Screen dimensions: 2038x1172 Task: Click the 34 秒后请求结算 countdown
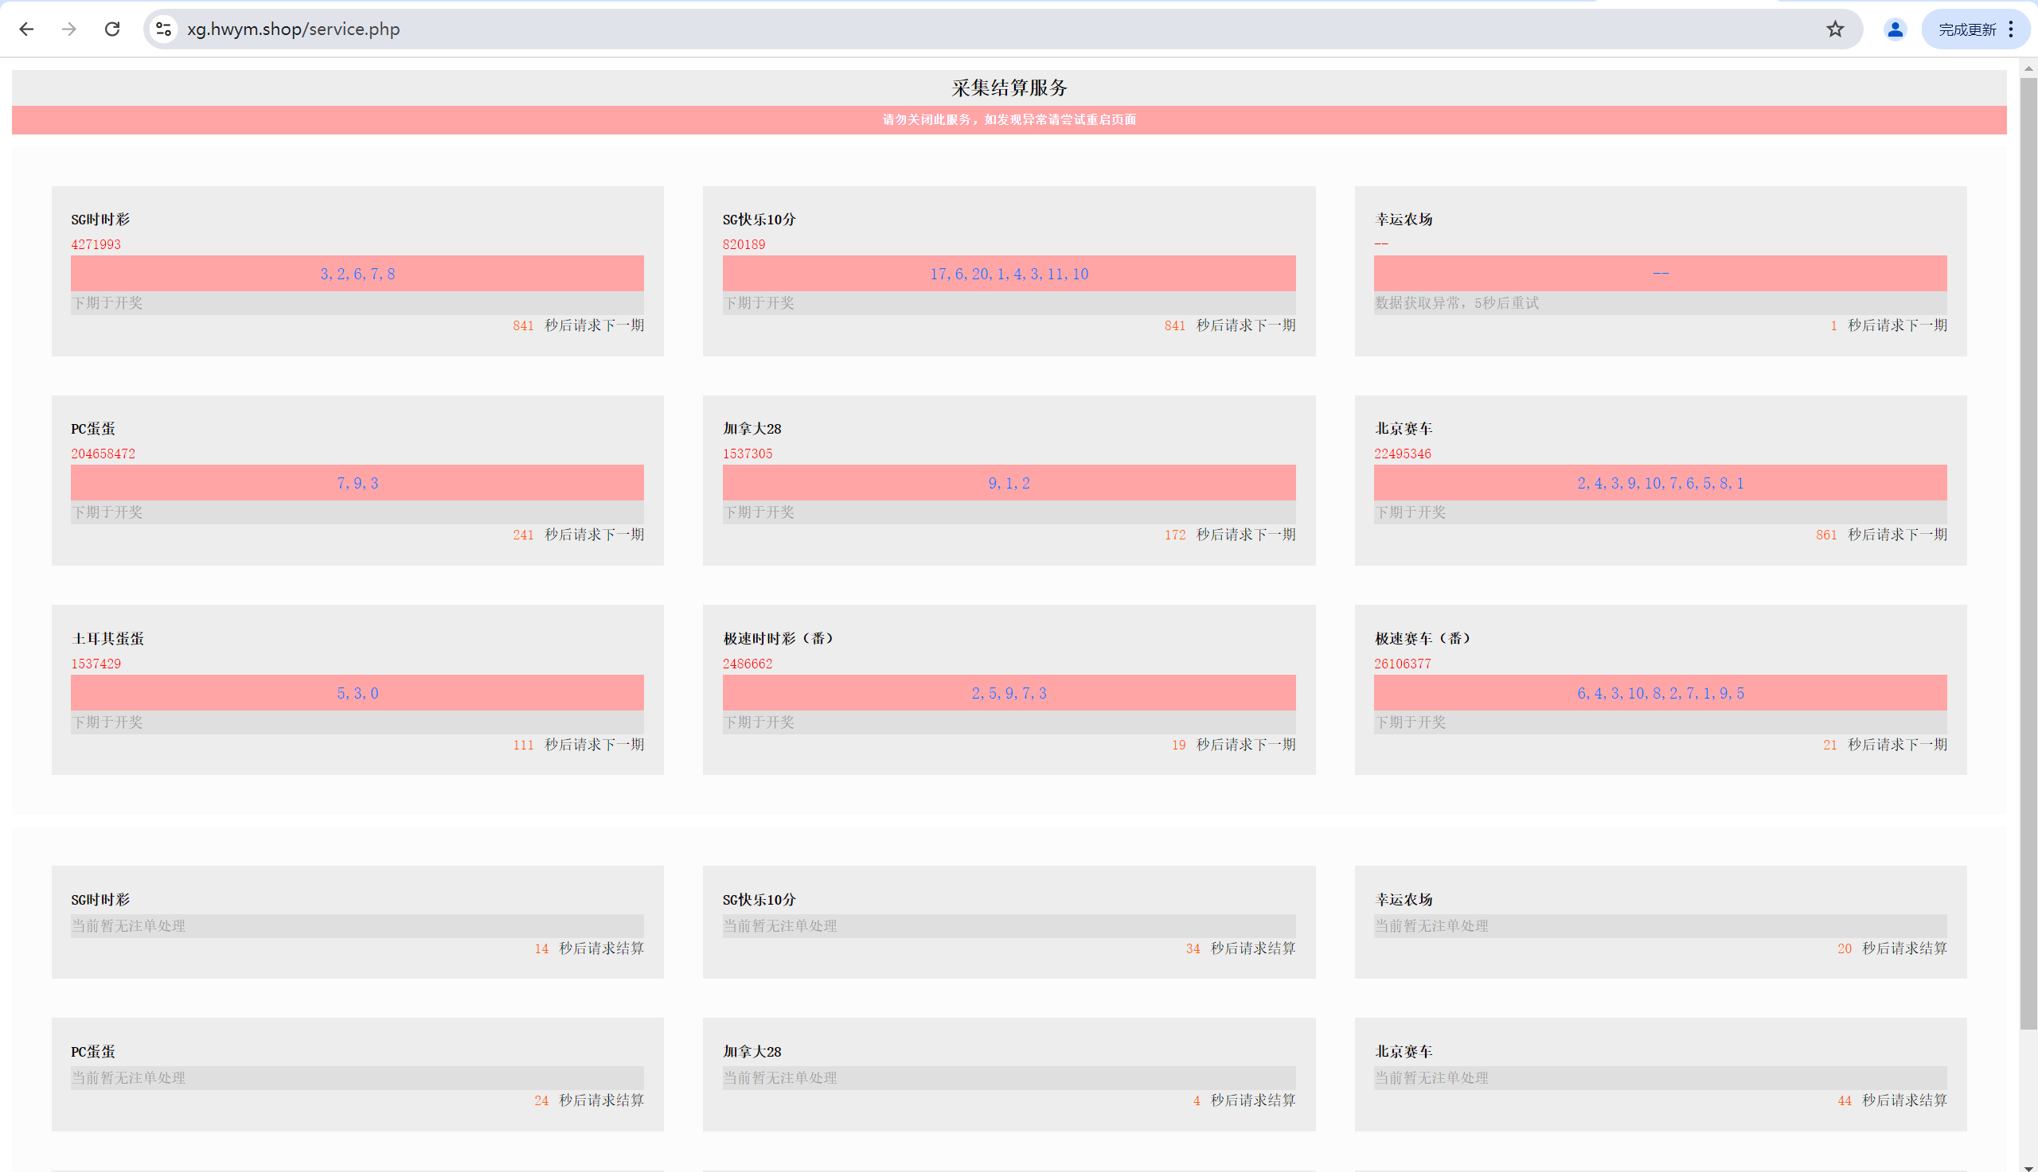tap(1240, 949)
